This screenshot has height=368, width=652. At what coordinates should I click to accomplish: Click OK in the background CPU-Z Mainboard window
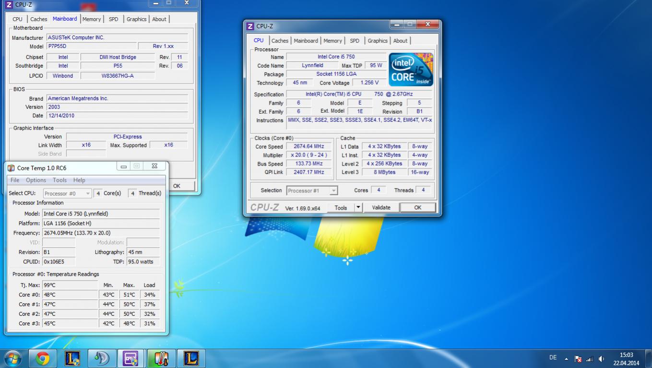(x=177, y=186)
